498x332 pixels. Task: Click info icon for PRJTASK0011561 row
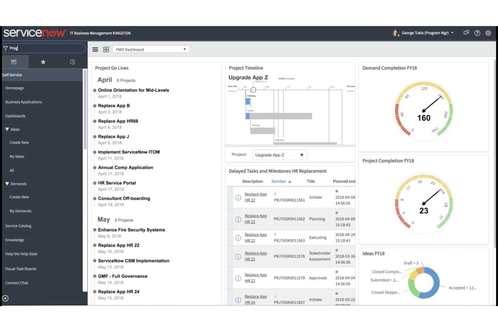point(238,198)
